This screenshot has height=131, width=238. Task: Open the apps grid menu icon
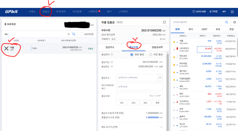pyautogui.click(x=232, y=12)
